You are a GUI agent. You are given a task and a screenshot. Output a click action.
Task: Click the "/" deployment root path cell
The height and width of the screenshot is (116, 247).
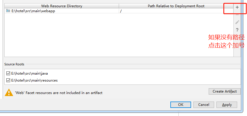pos(121,11)
